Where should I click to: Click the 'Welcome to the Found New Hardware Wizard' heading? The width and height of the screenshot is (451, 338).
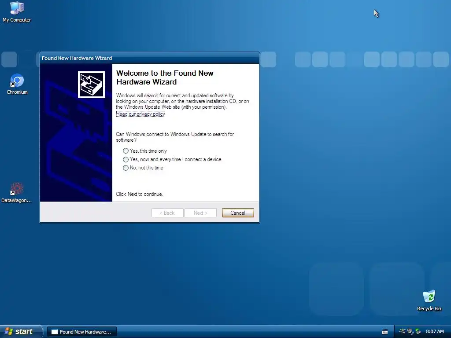pos(165,77)
